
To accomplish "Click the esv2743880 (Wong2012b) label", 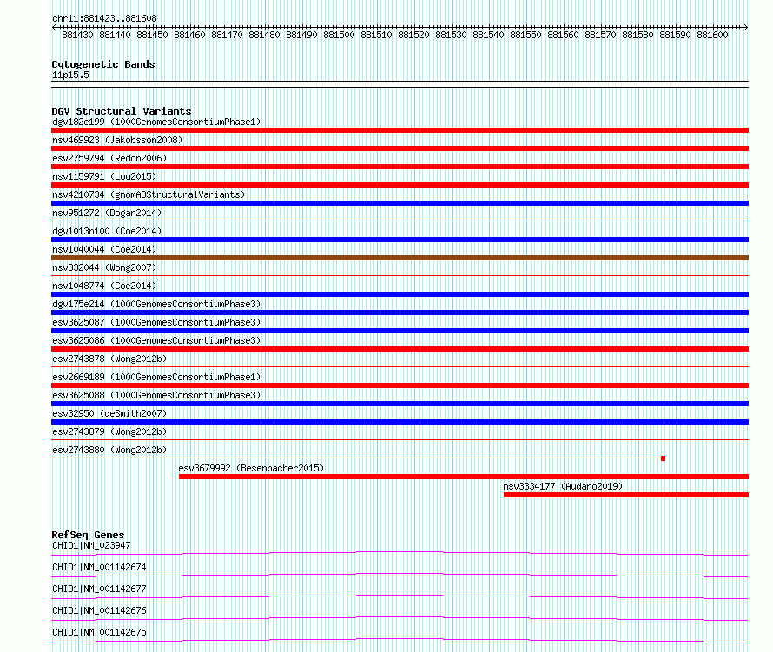I will click(109, 450).
